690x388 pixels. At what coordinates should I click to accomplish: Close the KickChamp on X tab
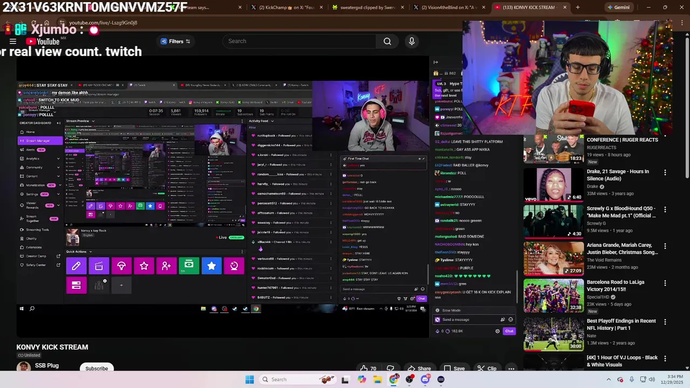(321, 8)
